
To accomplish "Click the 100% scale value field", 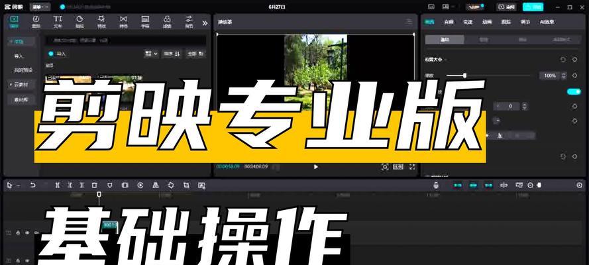I will [x=549, y=76].
